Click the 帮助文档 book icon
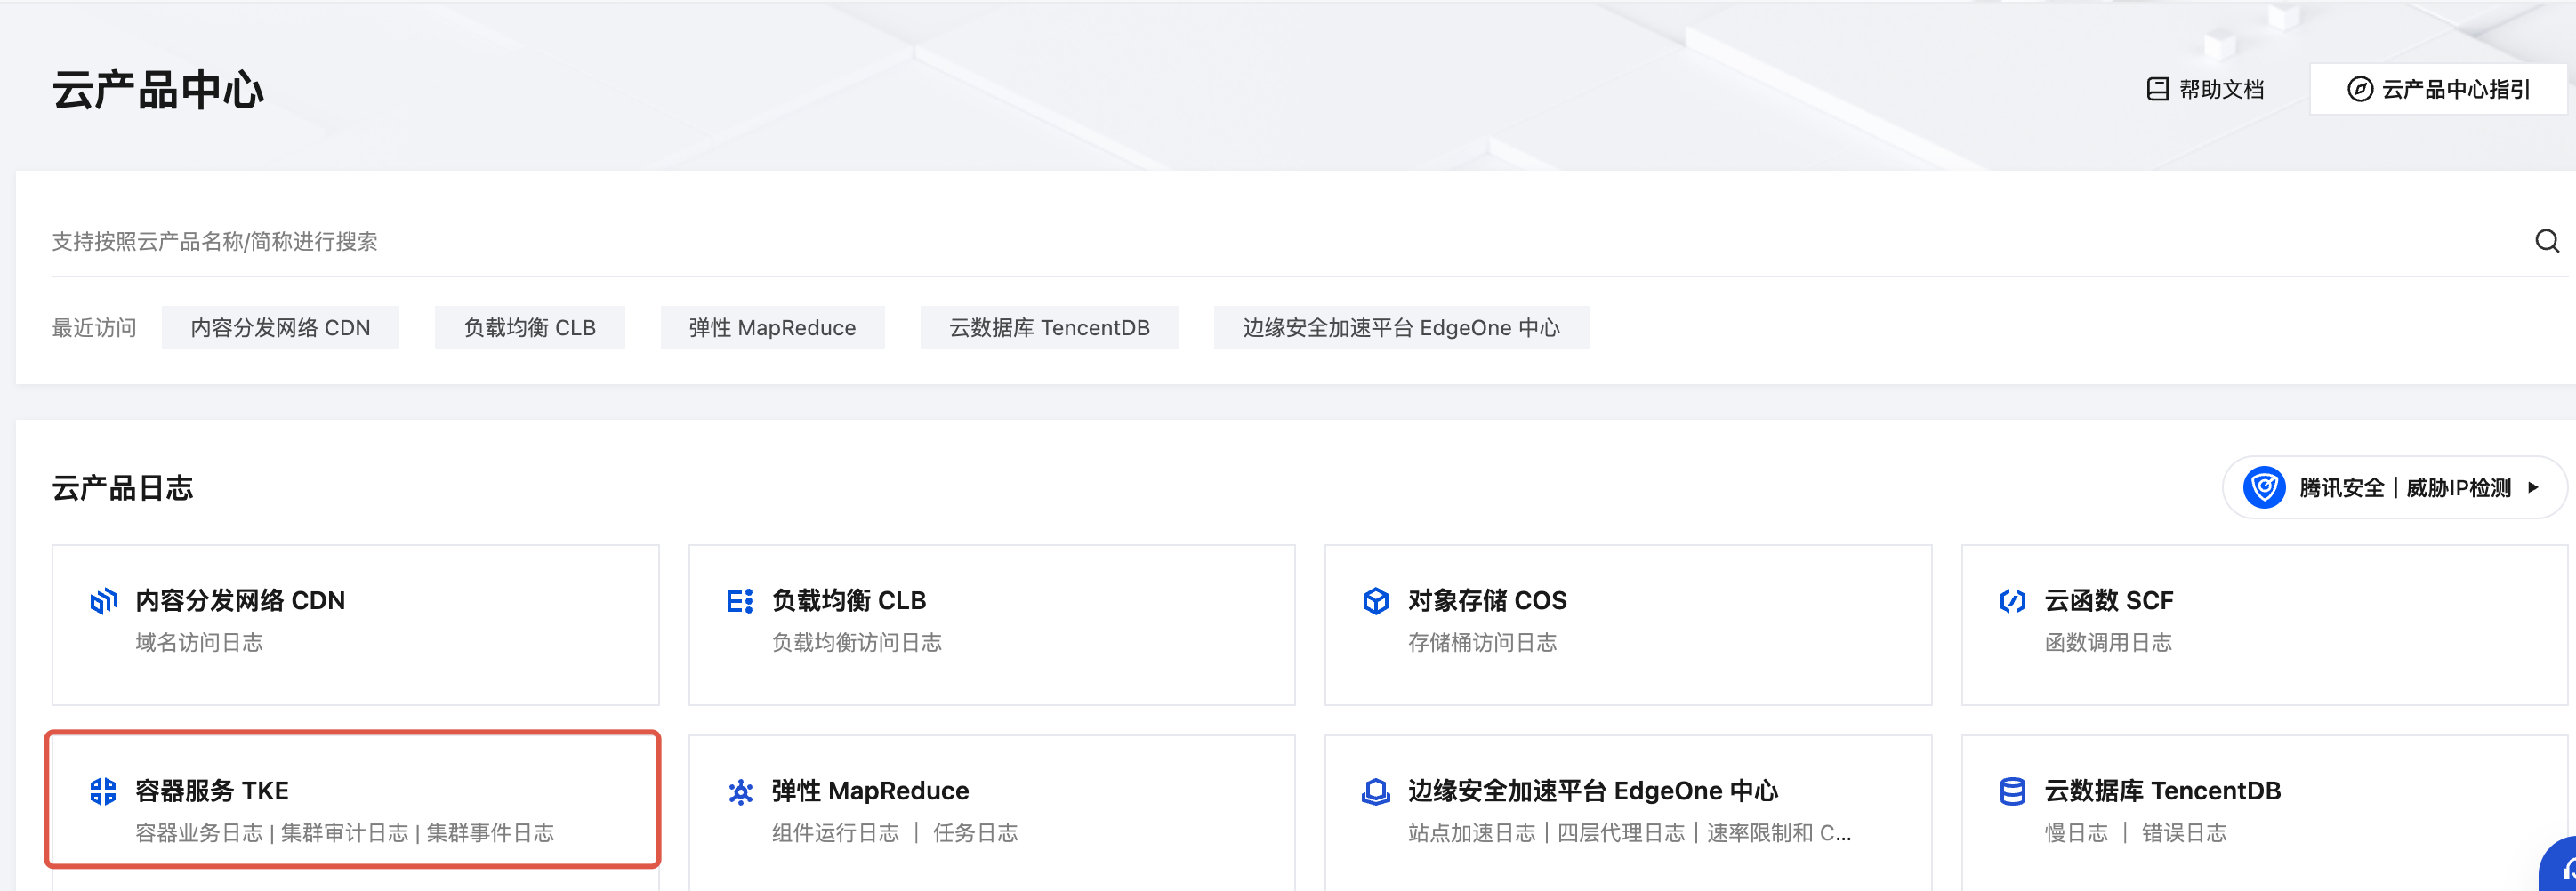The height and width of the screenshot is (891, 2576). click(2157, 89)
